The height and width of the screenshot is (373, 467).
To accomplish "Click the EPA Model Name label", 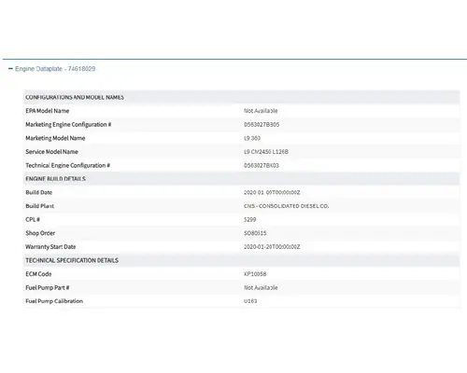I will (48, 111).
